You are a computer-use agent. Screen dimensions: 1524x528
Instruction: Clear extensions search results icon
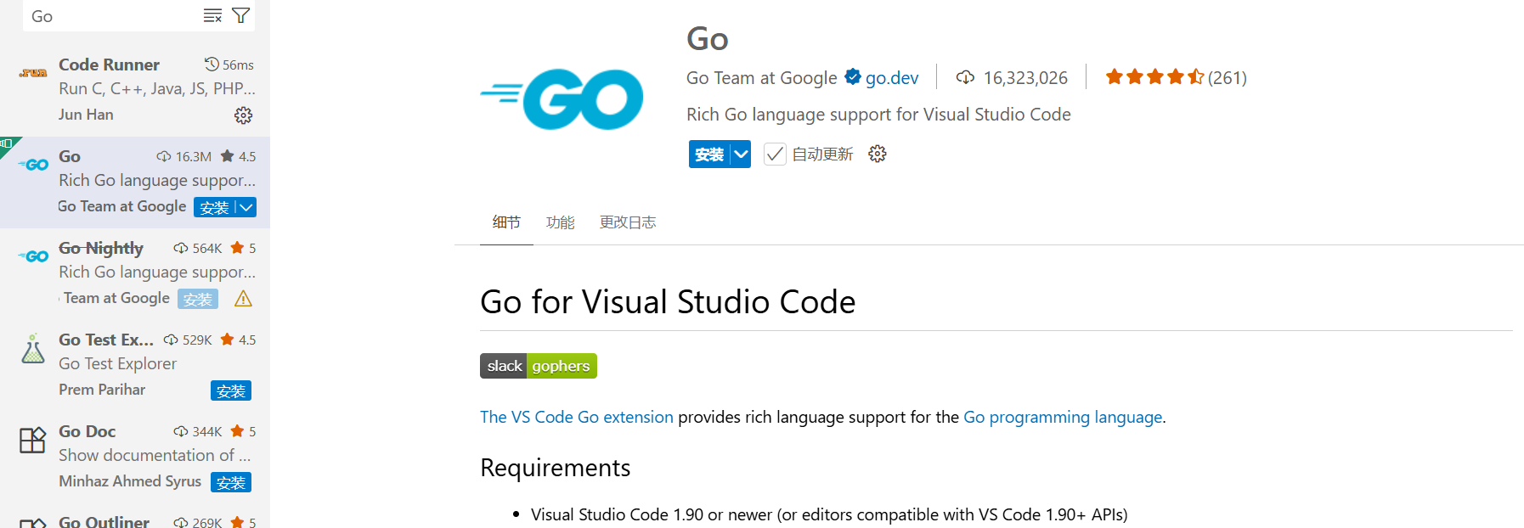click(x=212, y=15)
